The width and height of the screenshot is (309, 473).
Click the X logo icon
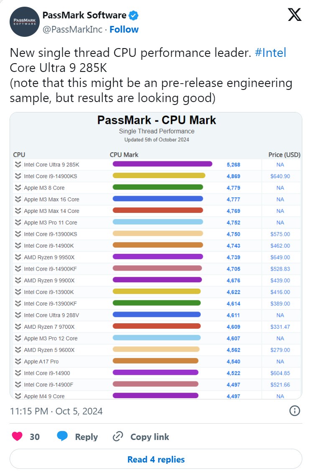point(294,15)
